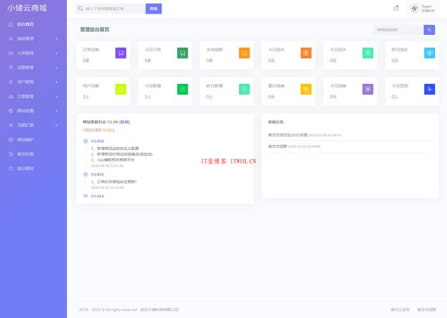Click the blue yen icon on 昨日流水 card
The height and width of the screenshot is (318, 447).
click(x=430, y=53)
